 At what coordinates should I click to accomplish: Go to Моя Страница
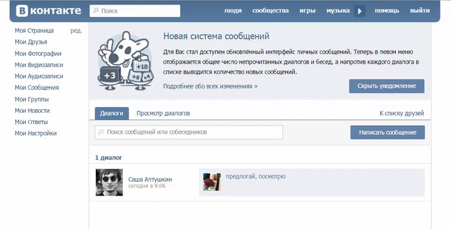pyautogui.click(x=34, y=30)
